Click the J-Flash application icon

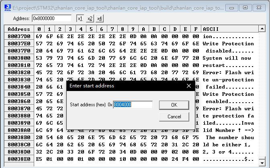coord(8,8)
